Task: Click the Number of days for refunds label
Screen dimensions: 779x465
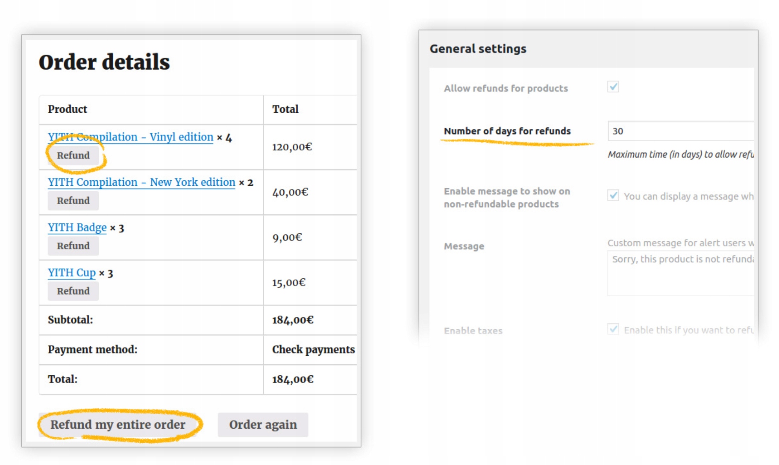Action: click(507, 131)
